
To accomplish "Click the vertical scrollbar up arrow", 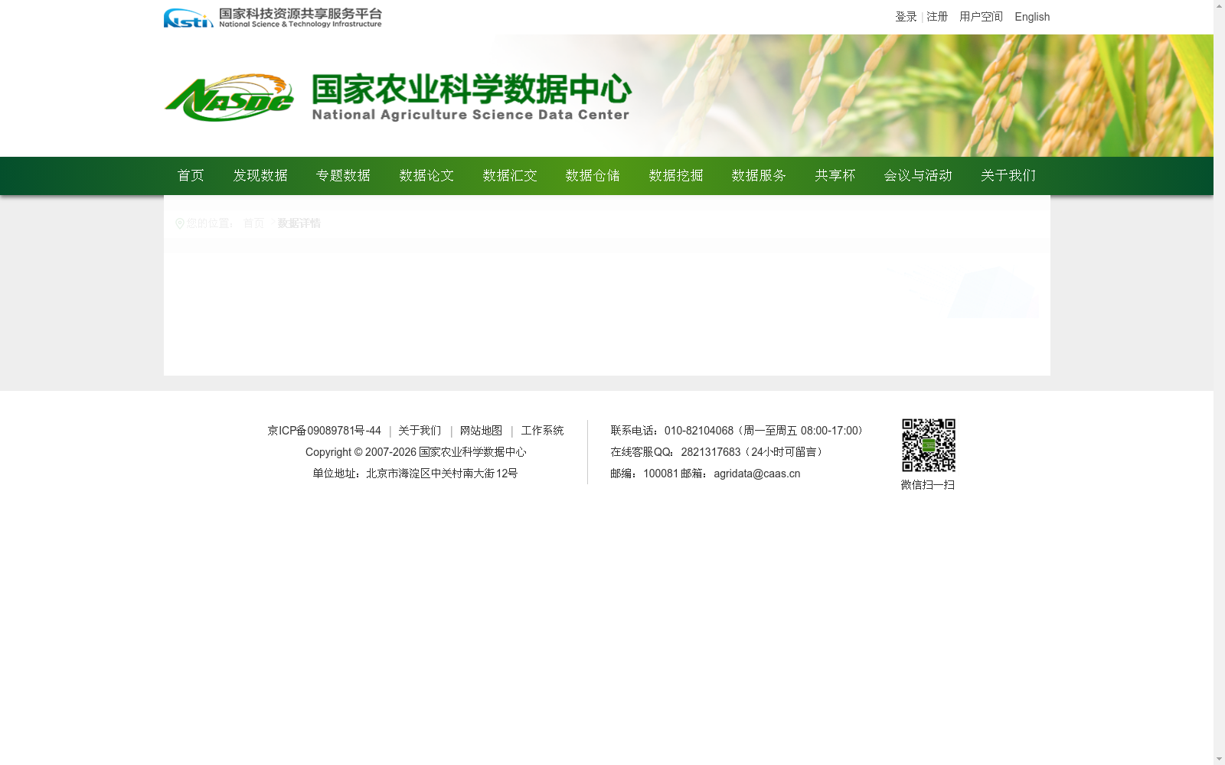I will (1219, 5).
